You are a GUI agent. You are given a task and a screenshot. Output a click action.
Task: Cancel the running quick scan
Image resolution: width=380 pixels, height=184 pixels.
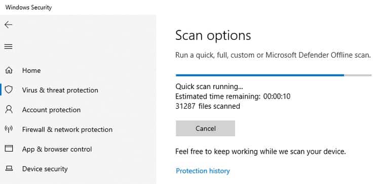205,128
